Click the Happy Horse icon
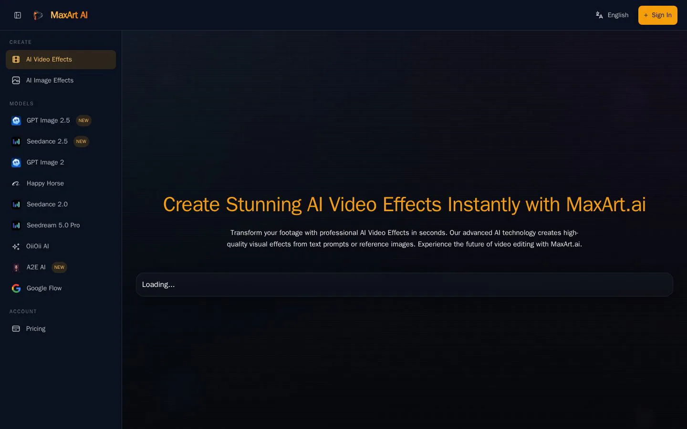The image size is (687, 429). [x=16, y=184]
